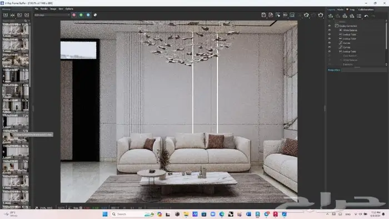Enable the A/B compare icon in History

click(12, 15)
